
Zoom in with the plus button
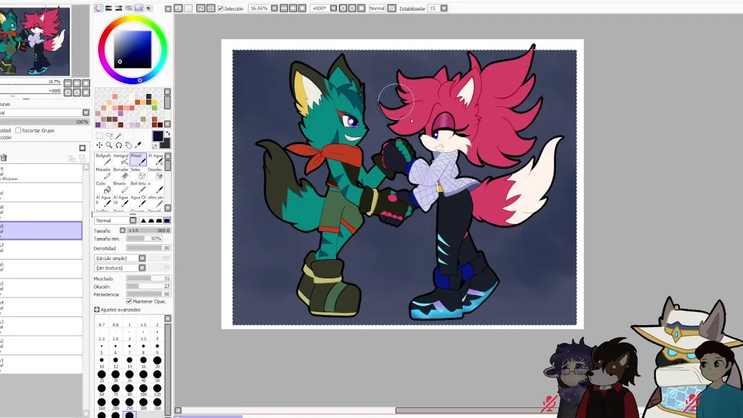[293, 8]
